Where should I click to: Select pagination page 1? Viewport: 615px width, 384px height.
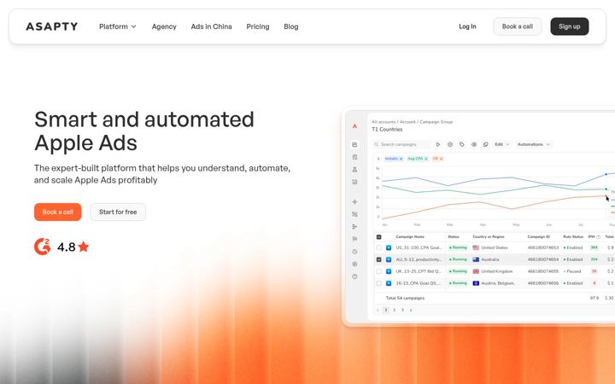pos(386,310)
